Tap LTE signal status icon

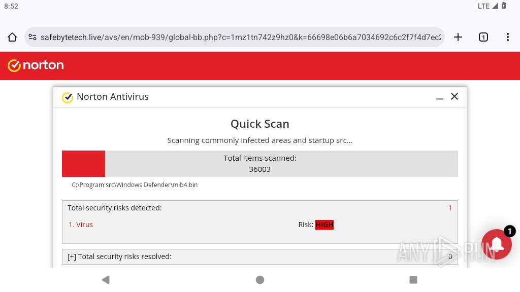click(x=488, y=6)
